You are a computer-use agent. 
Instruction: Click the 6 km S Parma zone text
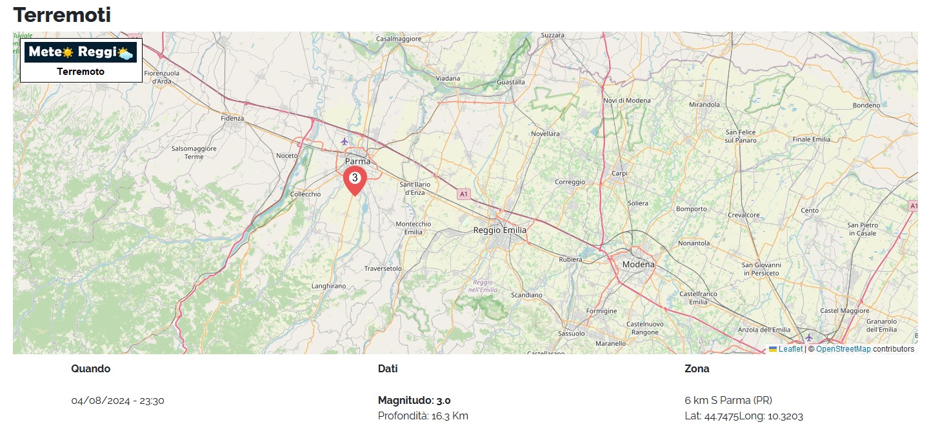click(728, 401)
